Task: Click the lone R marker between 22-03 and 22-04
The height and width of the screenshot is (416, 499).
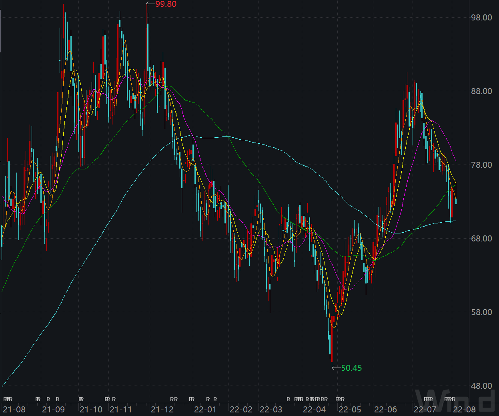Action: click(288, 399)
